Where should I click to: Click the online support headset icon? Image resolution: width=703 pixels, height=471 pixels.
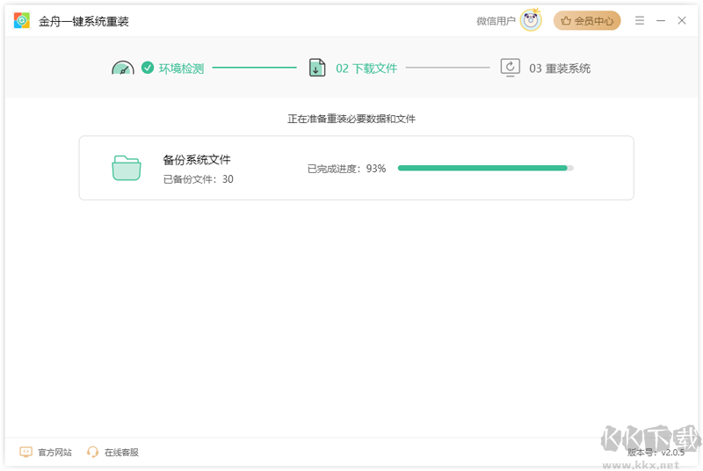[x=93, y=452]
